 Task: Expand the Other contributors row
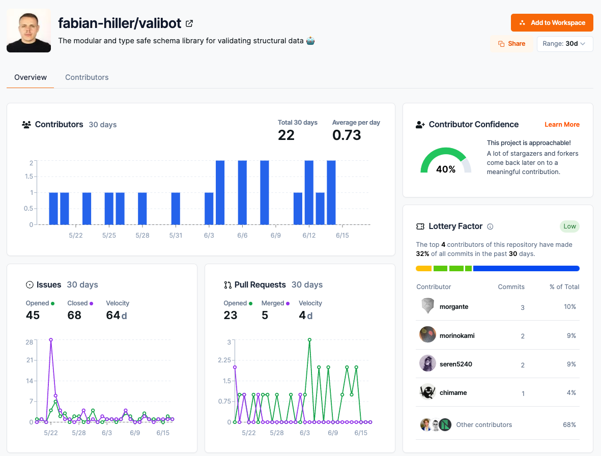484,424
